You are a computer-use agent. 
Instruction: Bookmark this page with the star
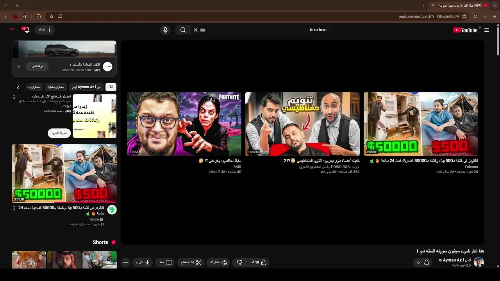51,16
